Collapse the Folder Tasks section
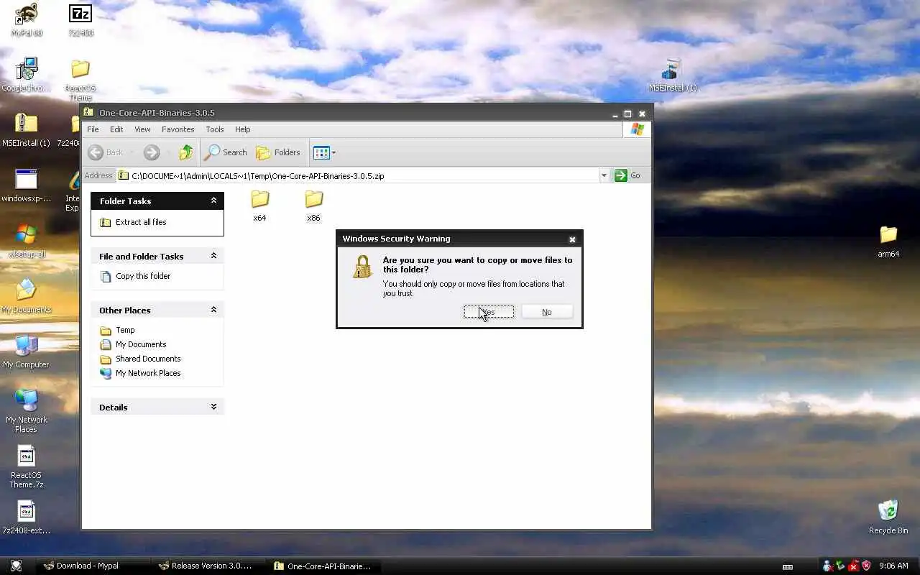920x575 pixels. 213,201
